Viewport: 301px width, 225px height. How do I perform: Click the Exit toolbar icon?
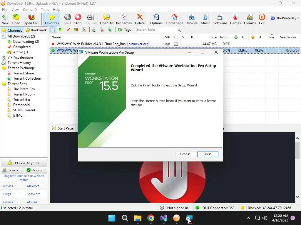[x=262, y=19]
